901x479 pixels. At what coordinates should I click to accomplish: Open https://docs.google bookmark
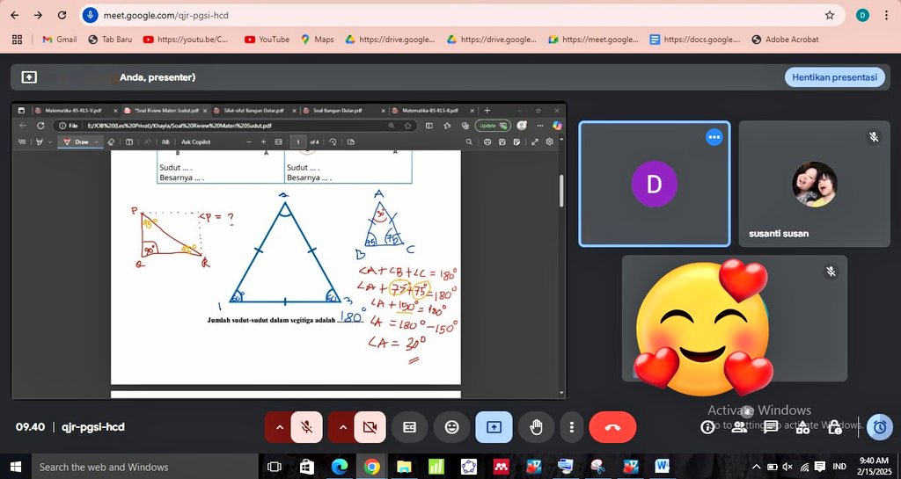[x=695, y=40]
